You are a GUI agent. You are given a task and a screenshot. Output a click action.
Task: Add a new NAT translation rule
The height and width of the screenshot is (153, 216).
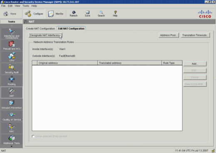pos(195,64)
